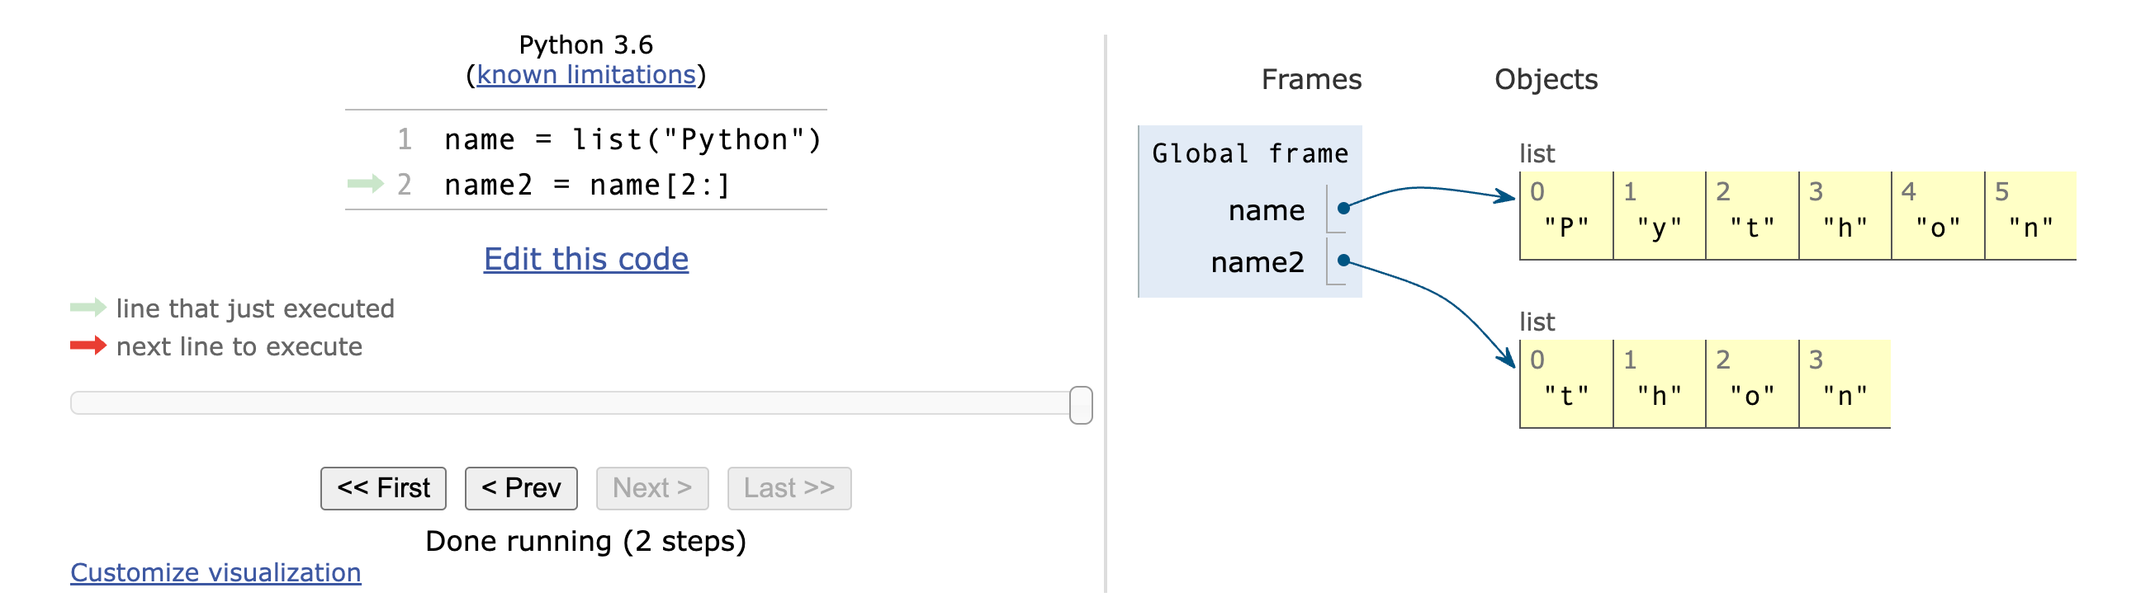This screenshot has width=2155, height=597.
Task: Step back with the < Prev button
Action: tap(521, 488)
